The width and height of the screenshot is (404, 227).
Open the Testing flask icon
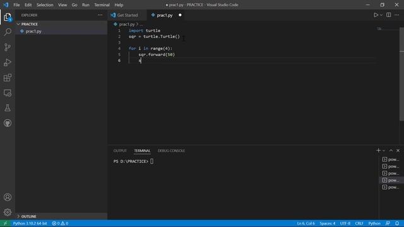pyautogui.click(x=8, y=108)
